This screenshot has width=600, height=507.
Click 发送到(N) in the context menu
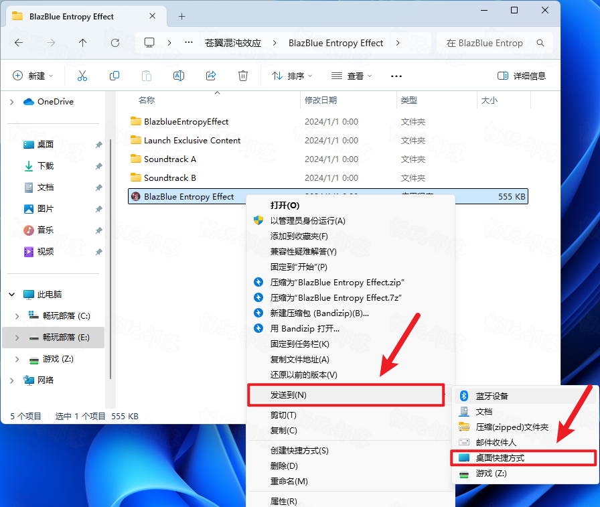346,395
